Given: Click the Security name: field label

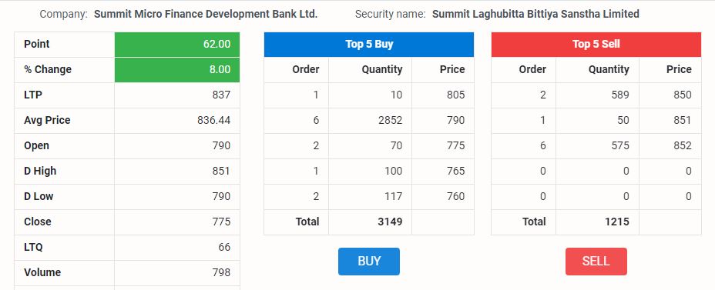Looking at the screenshot, I should [390, 14].
